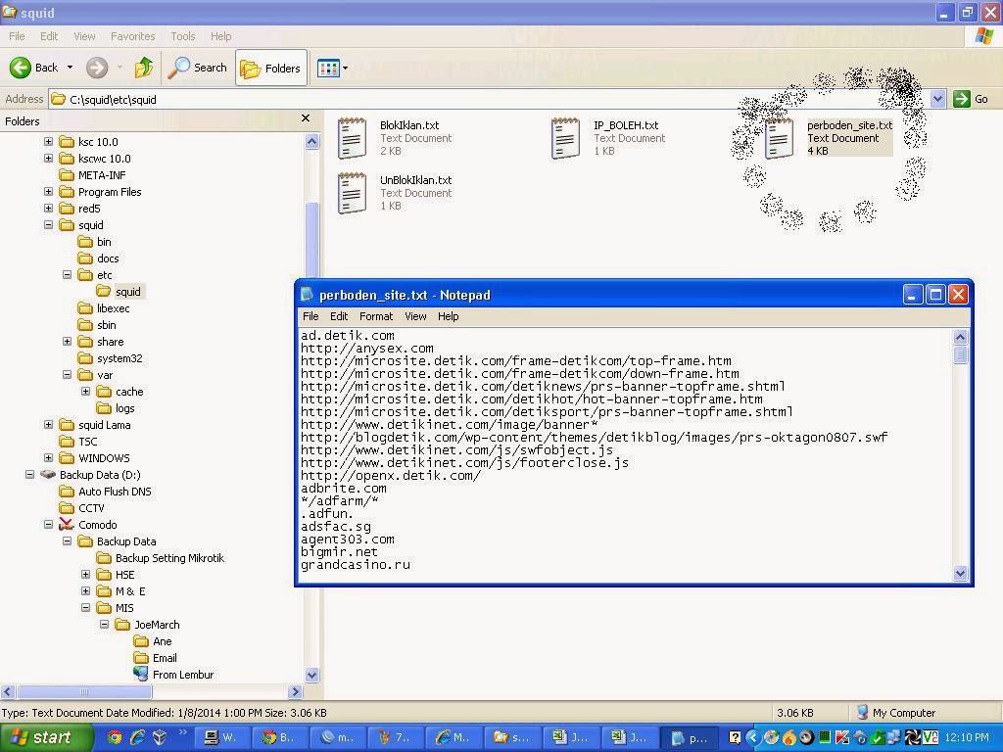1003x752 pixels.
Task: Expand the ksc 10.0 folder node
Action: [48, 141]
